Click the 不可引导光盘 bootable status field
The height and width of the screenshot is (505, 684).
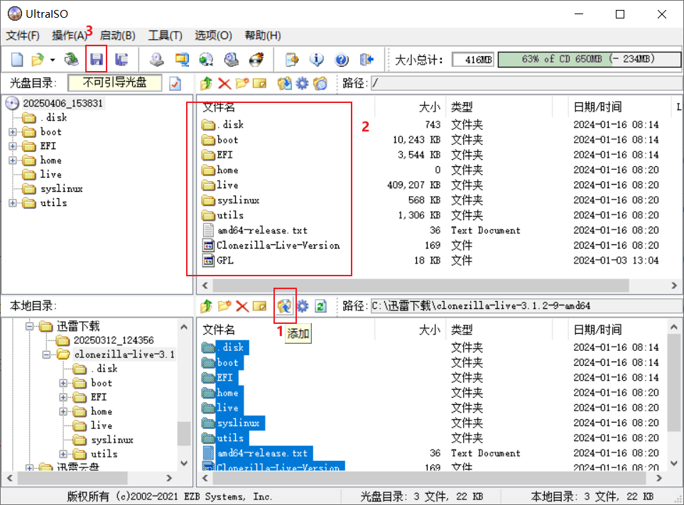coord(115,83)
